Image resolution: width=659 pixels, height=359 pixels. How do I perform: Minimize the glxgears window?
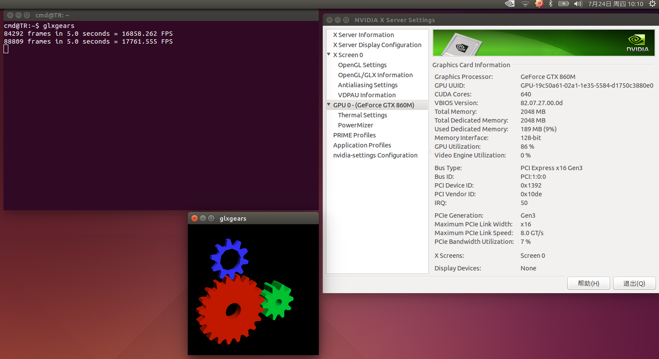click(x=203, y=218)
